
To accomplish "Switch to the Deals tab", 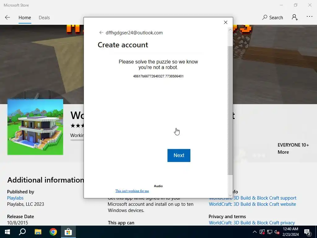I will (x=44, y=18).
